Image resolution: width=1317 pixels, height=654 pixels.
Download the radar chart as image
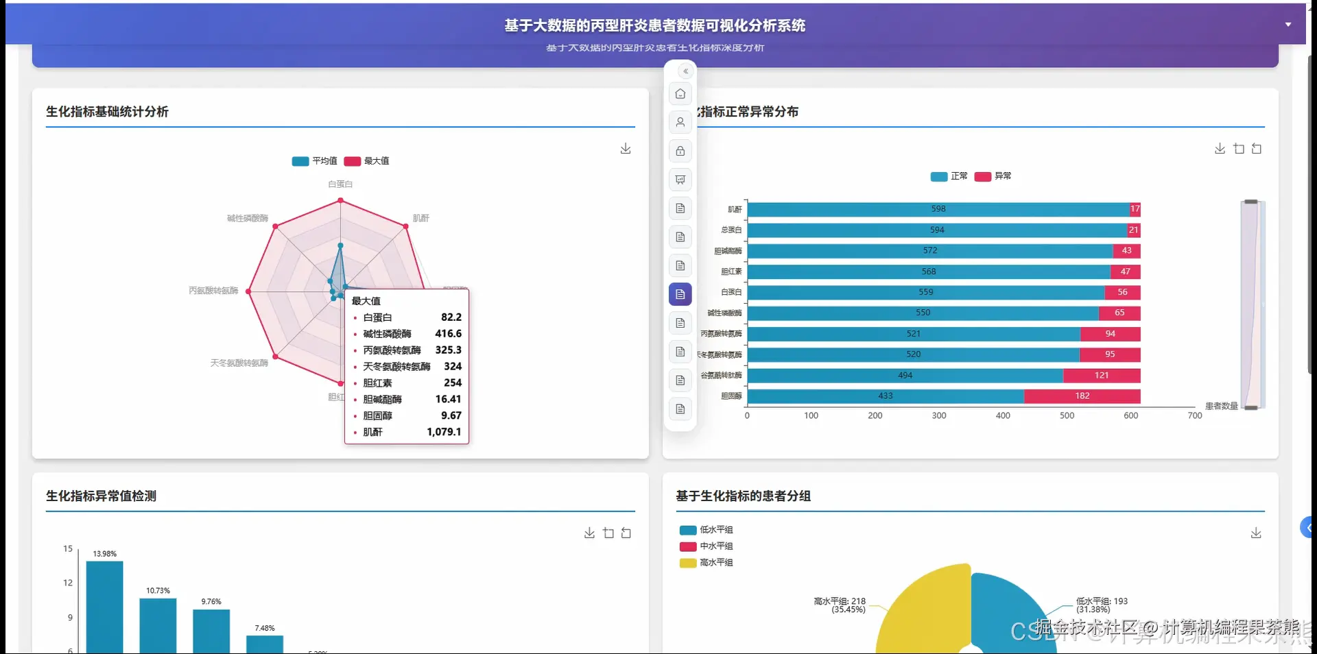(626, 149)
